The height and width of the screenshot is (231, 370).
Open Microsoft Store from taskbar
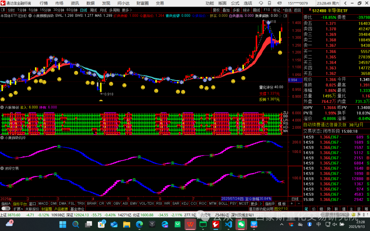(x=101, y=224)
